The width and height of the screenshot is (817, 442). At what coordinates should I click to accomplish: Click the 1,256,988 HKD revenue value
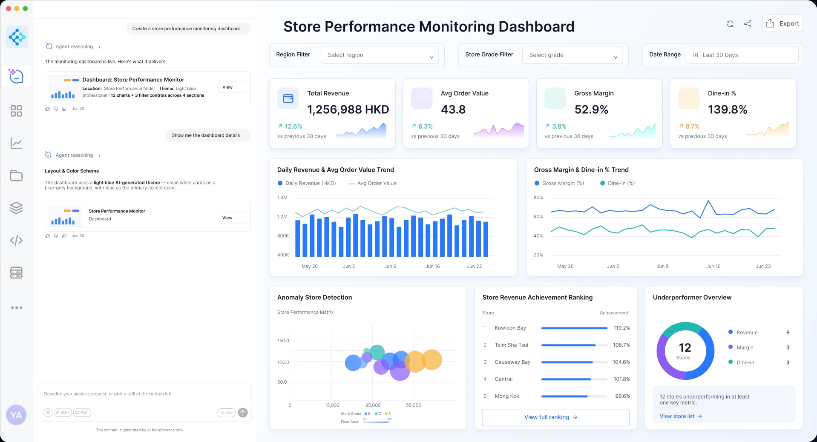coord(348,110)
